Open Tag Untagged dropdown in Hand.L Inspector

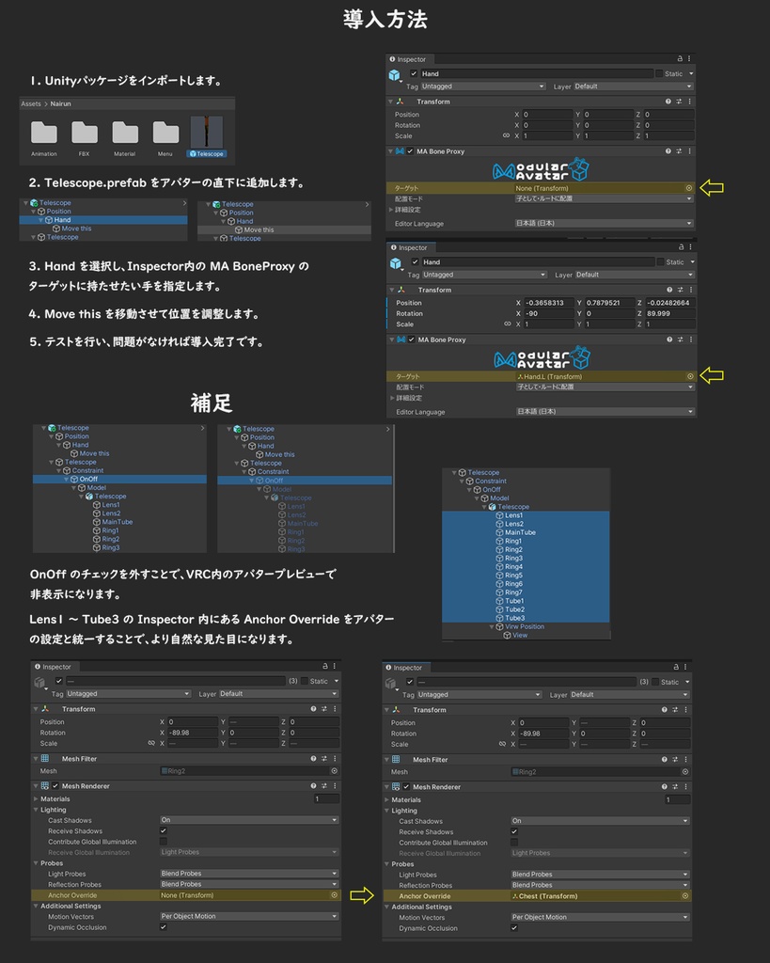(484, 275)
